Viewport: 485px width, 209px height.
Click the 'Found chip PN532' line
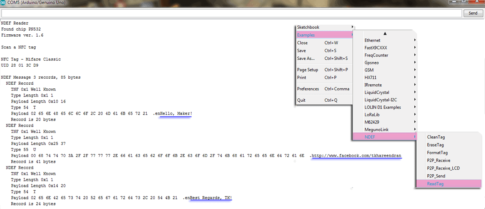(x=21, y=29)
